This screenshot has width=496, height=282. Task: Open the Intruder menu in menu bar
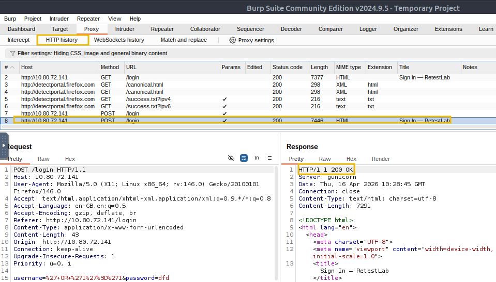pos(59,19)
